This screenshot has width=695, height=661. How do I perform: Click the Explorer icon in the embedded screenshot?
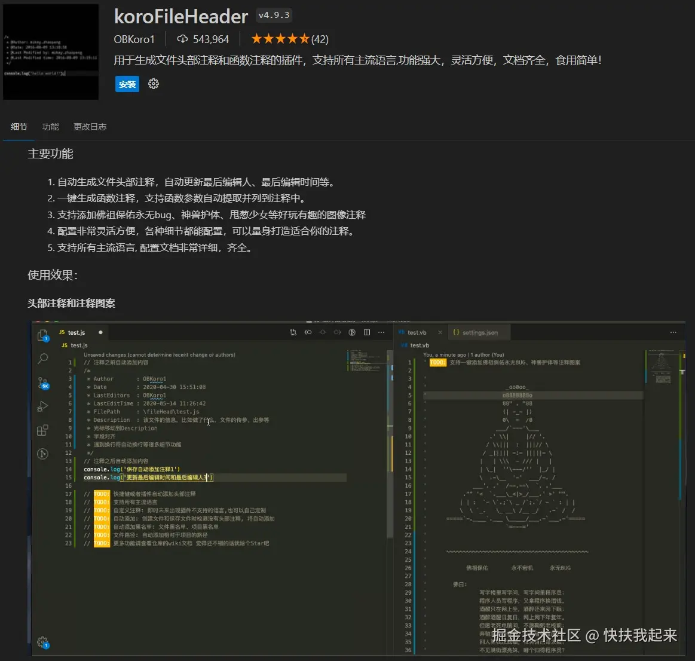click(42, 336)
